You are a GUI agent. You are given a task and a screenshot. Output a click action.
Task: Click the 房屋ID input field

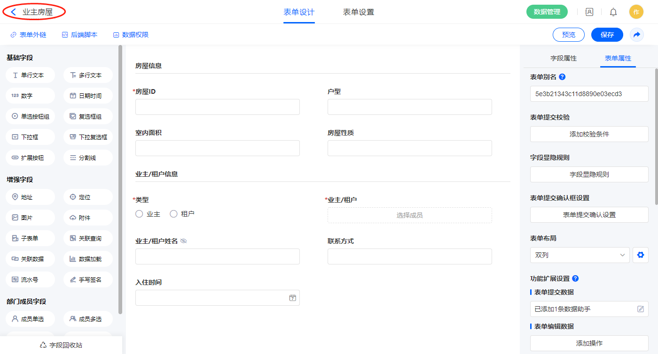pos(217,107)
